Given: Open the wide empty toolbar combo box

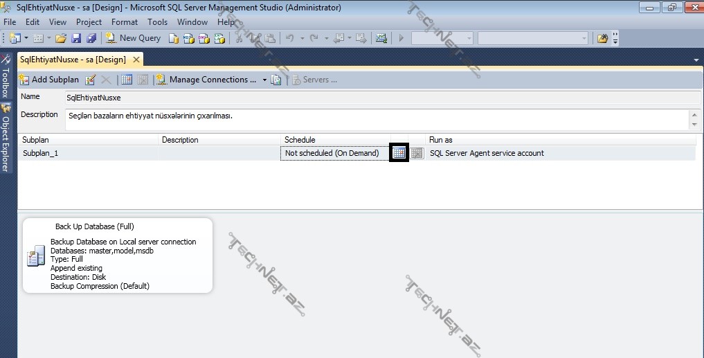Looking at the screenshot, I should 532,38.
